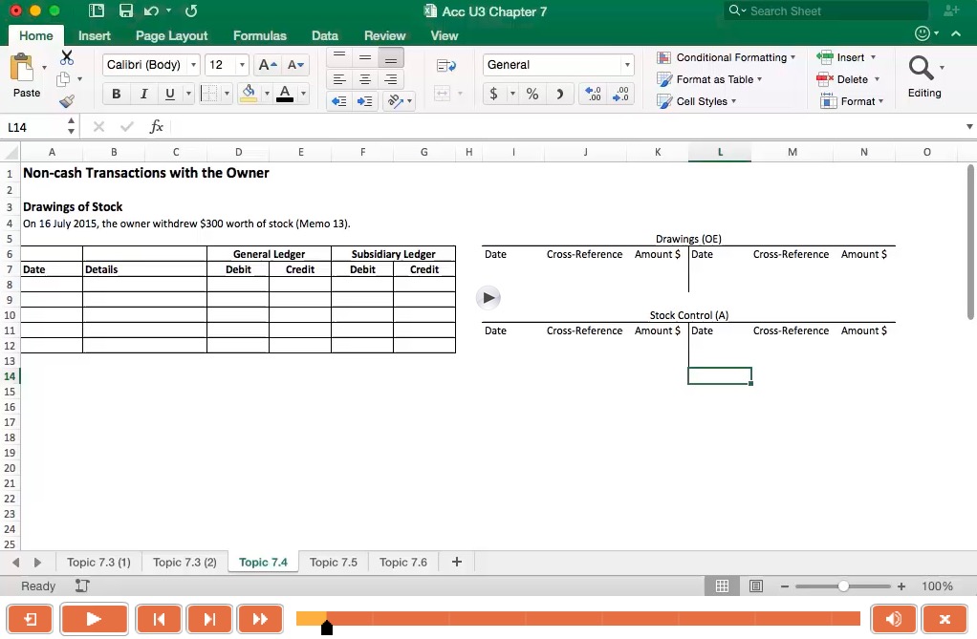Click the insert function fx icon
The height and width of the screenshot is (639, 977).
point(157,127)
